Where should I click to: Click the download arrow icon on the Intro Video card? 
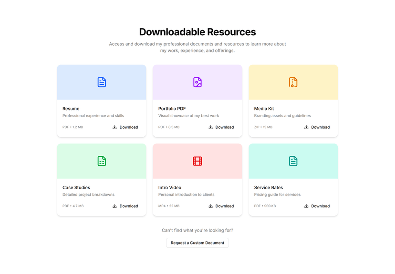click(x=210, y=206)
